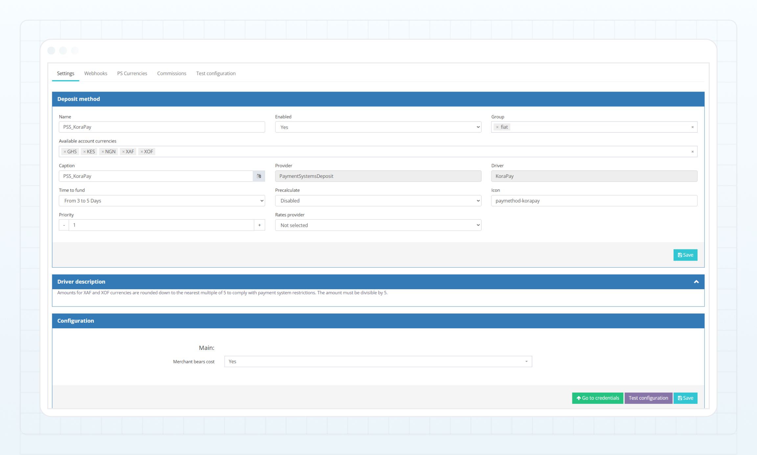Viewport: 757px width, 455px height.
Task: Save the Deposit method section
Action: (x=685, y=255)
